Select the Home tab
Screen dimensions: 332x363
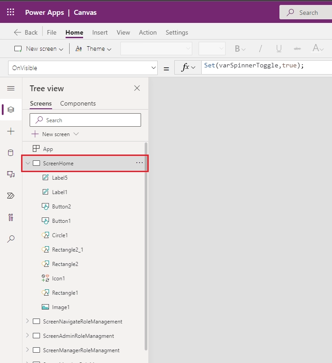[x=74, y=32]
